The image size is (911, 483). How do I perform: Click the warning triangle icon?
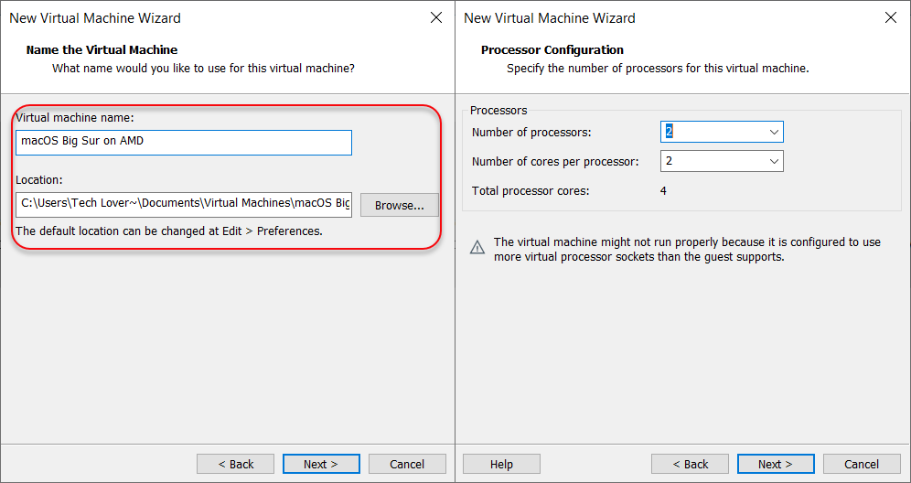pos(477,248)
